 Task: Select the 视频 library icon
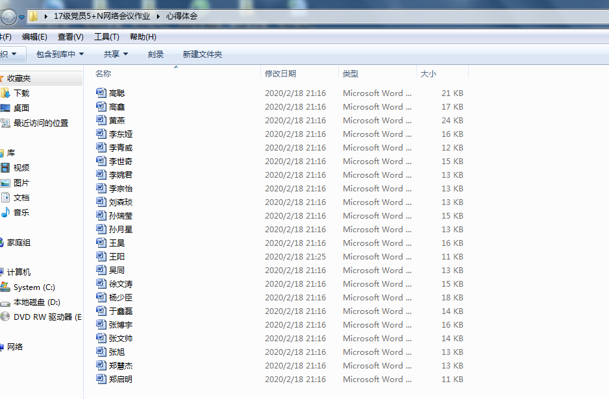tap(6, 168)
